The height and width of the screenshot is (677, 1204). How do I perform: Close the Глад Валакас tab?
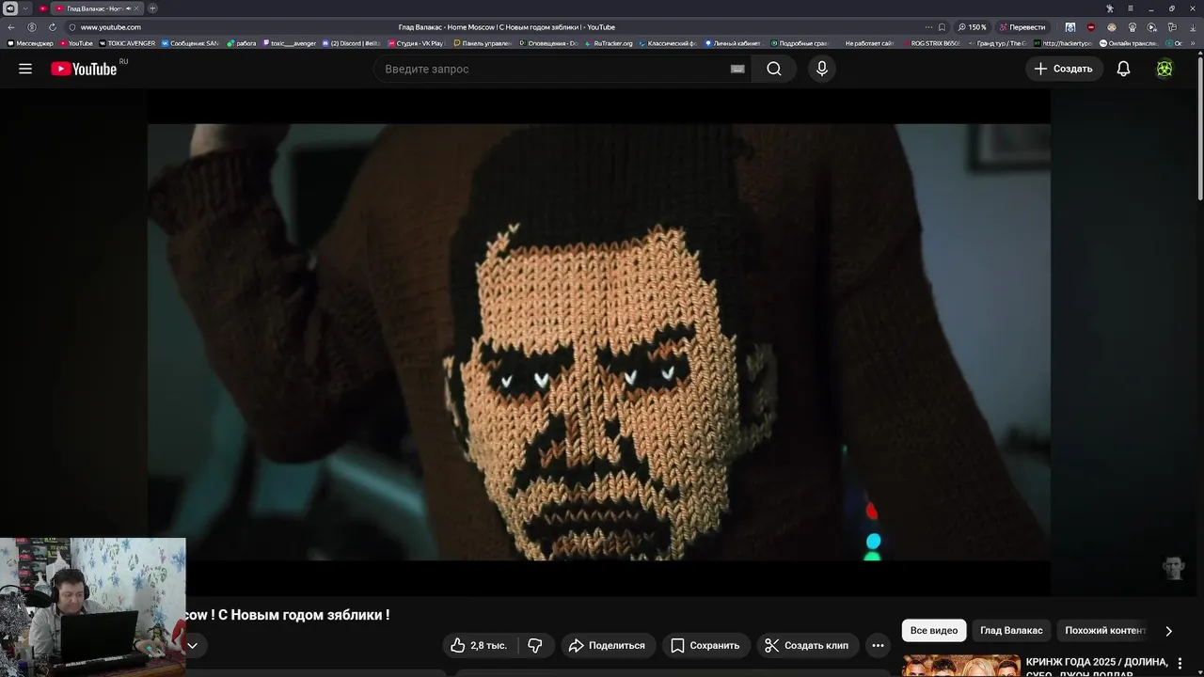[136, 8]
